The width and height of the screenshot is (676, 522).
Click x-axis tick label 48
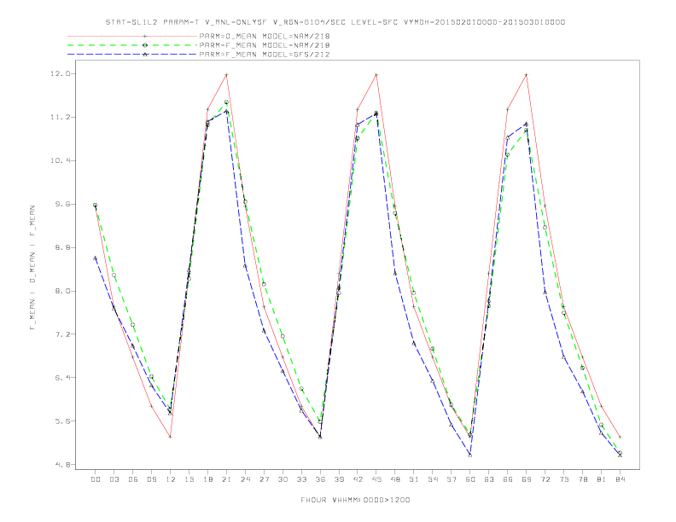tap(395, 479)
